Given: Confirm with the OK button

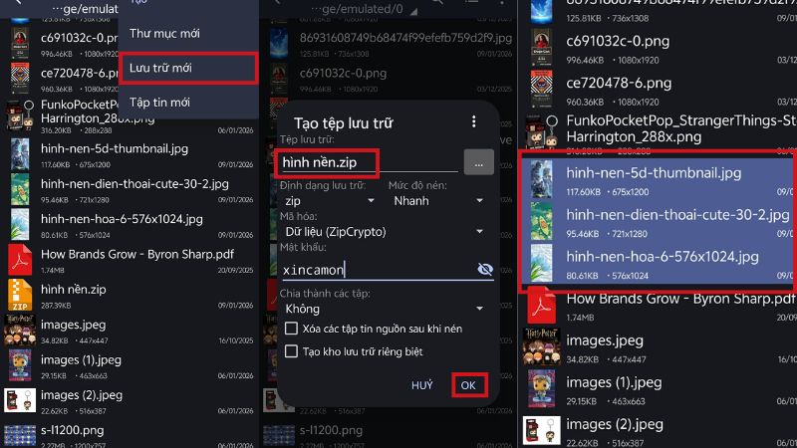Looking at the screenshot, I should 468,385.
